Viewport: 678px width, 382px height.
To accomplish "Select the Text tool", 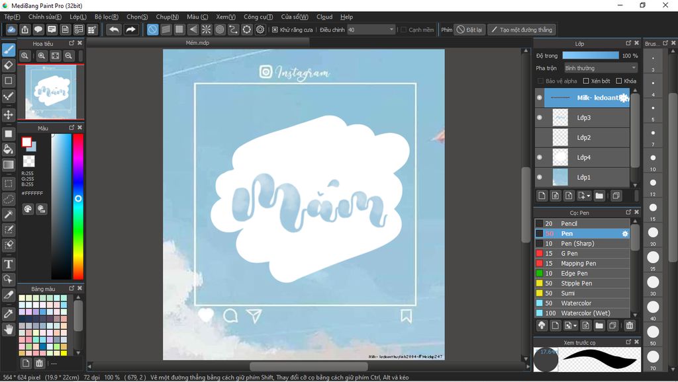I will 8,264.
